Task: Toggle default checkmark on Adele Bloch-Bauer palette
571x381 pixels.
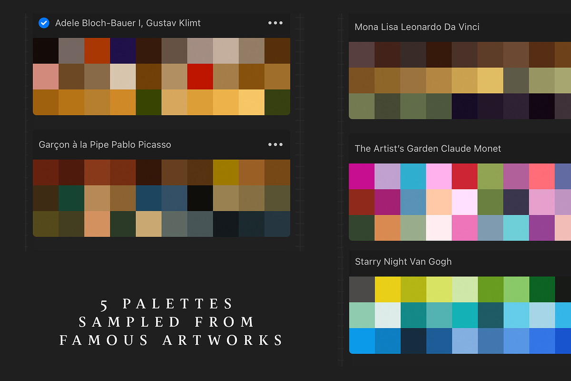Action: click(44, 23)
